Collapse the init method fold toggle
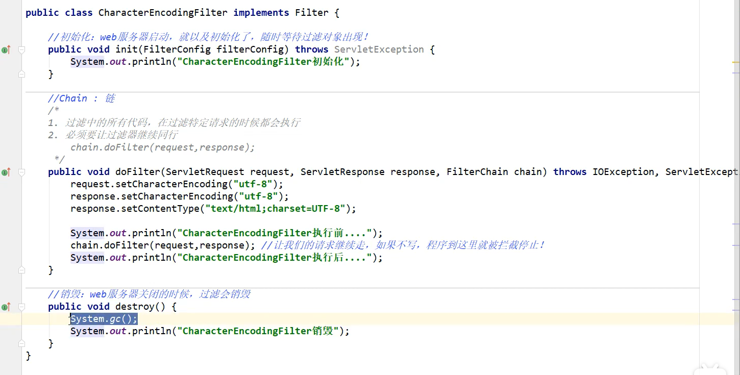The width and height of the screenshot is (740, 375). click(21, 49)
